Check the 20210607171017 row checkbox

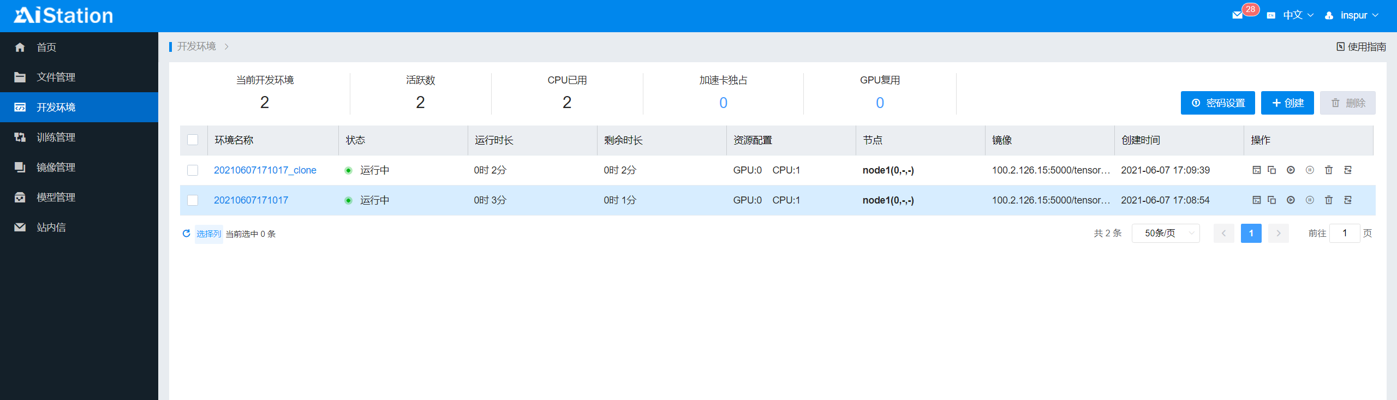click(x=193, y=200)
